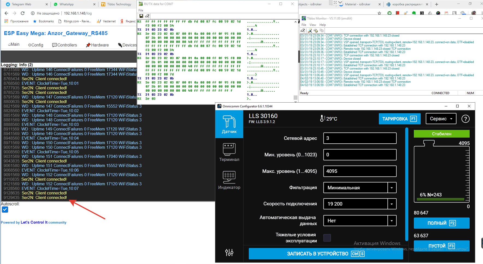
Task: Open the Vesternet bookmark
Action: tap(106, 21)
